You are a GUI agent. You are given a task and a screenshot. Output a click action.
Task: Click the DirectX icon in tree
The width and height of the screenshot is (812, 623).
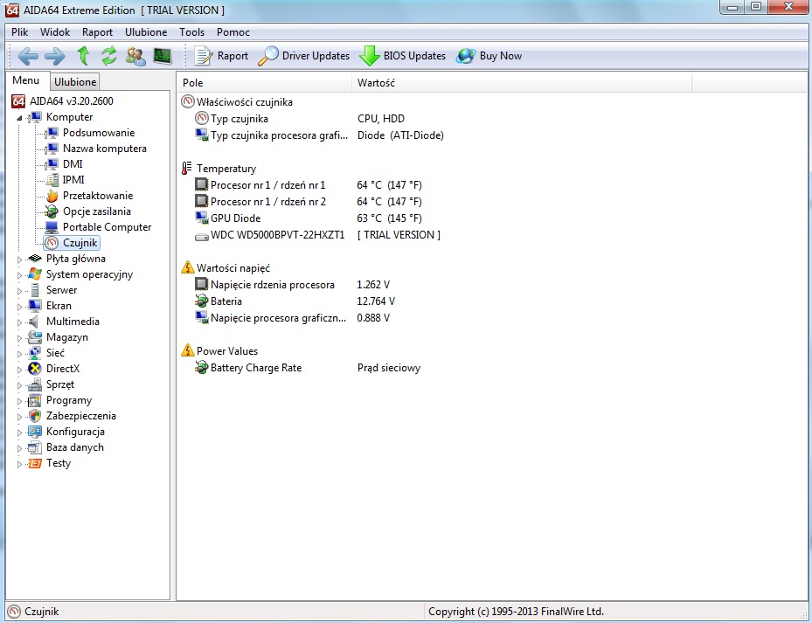pos(35,369)
